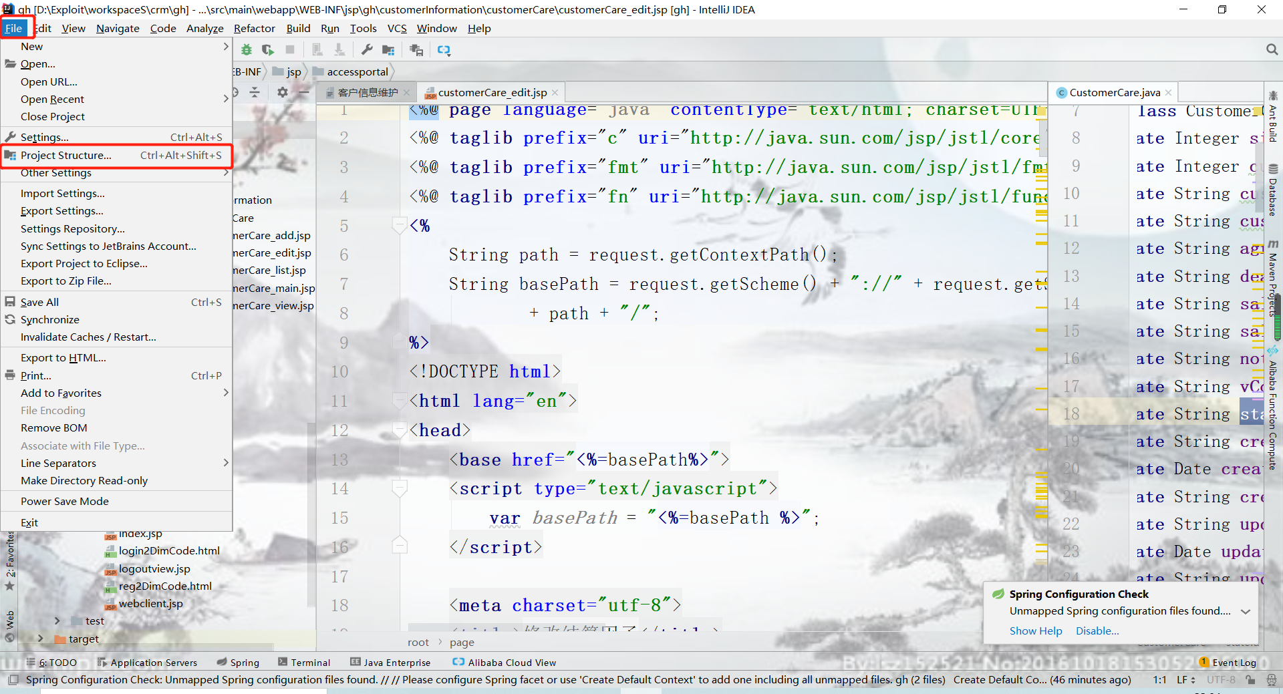The width and height of the screenshot is (1283, 694).
Task: Click the page breadcrumb below the editor
Action: (x=462, y=643)
